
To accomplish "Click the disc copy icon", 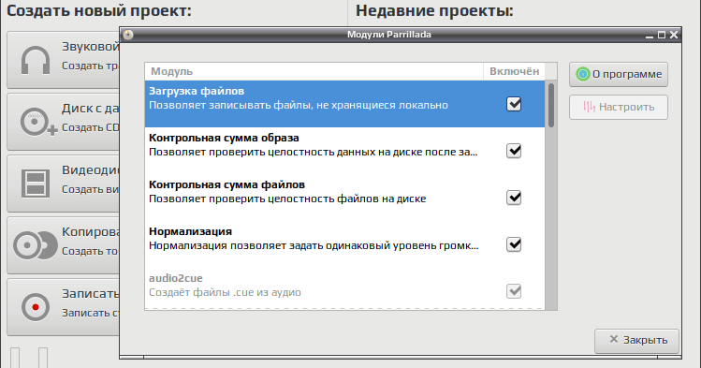I will pos(36,245).
